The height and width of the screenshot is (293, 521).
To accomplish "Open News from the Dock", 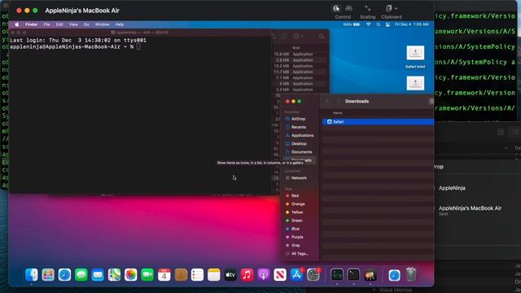I will (x=280, y=275).
